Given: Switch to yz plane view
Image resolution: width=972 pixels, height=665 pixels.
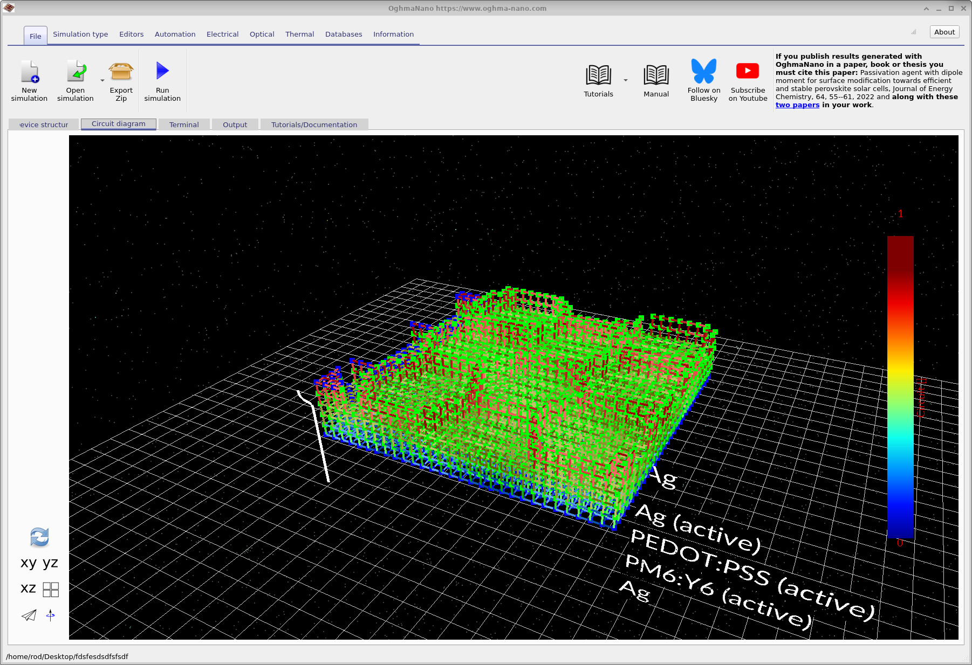Looking at the screenshot, I should pyautogui.click(x=50, y=563).
